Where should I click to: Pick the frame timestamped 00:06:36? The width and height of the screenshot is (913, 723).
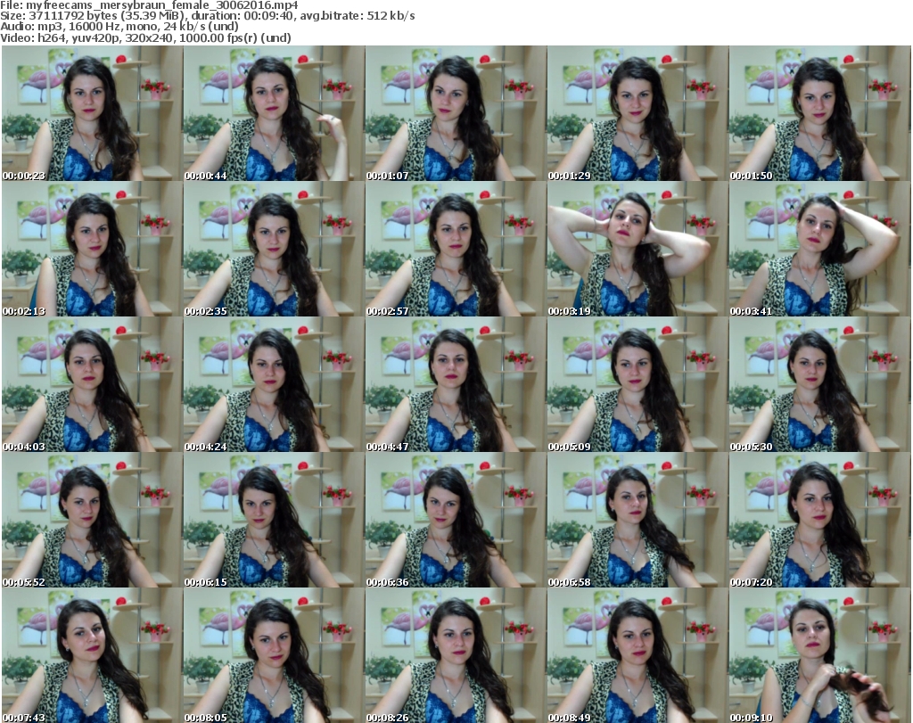point(456,520)
